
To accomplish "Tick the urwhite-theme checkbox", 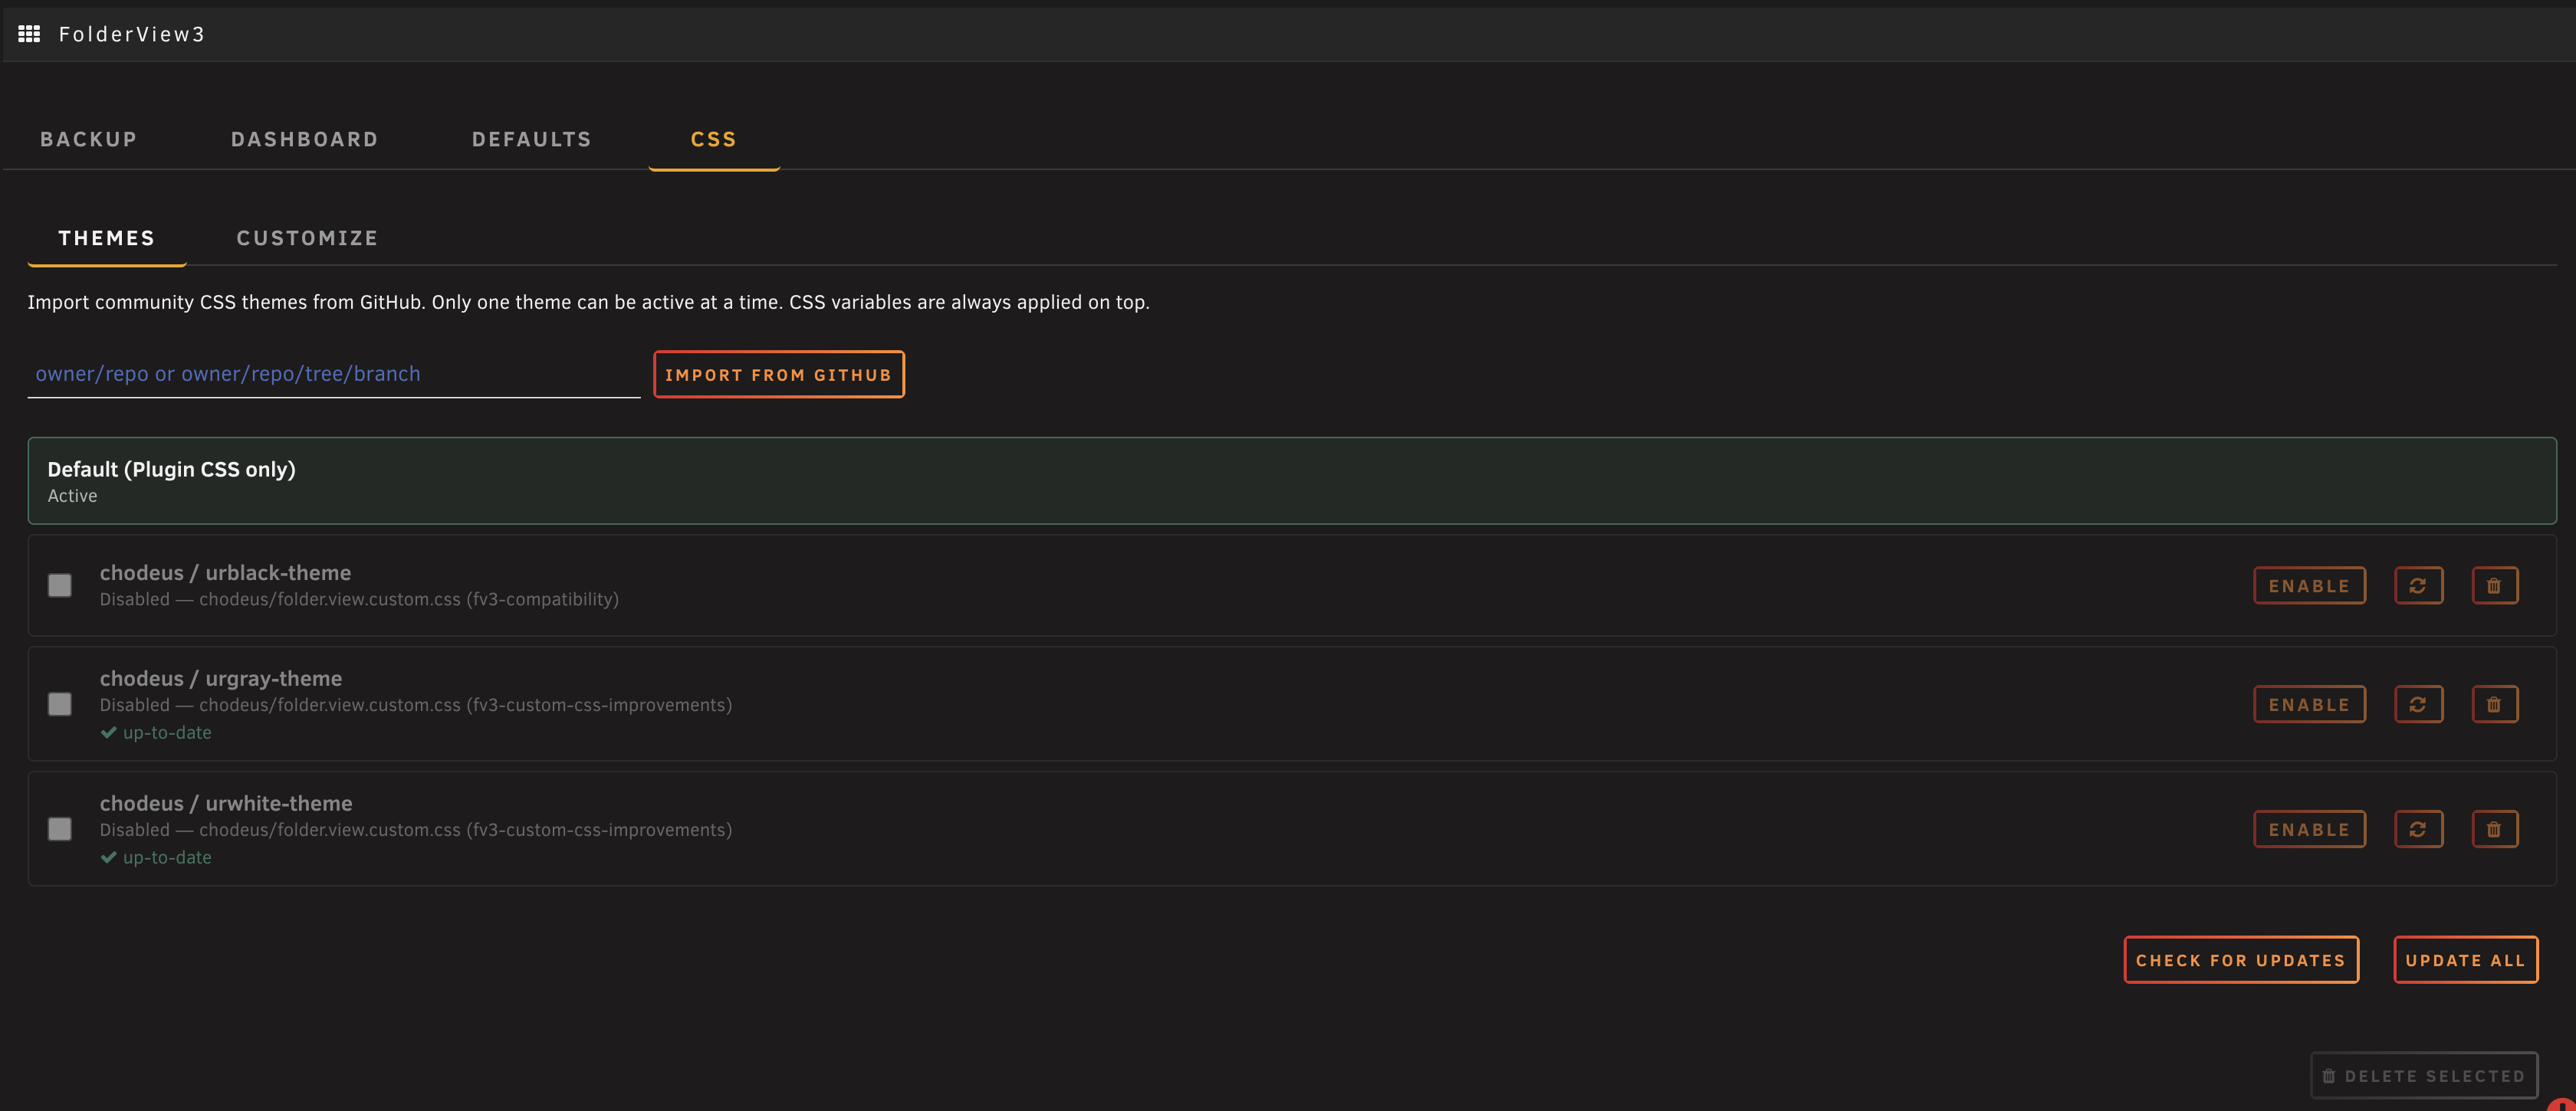I will 60,829.
